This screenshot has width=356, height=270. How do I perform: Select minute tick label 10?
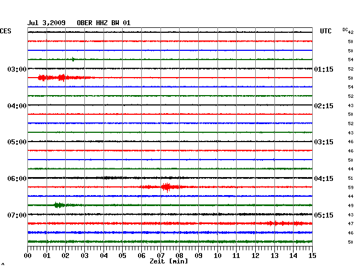click(x=217, y=255)
